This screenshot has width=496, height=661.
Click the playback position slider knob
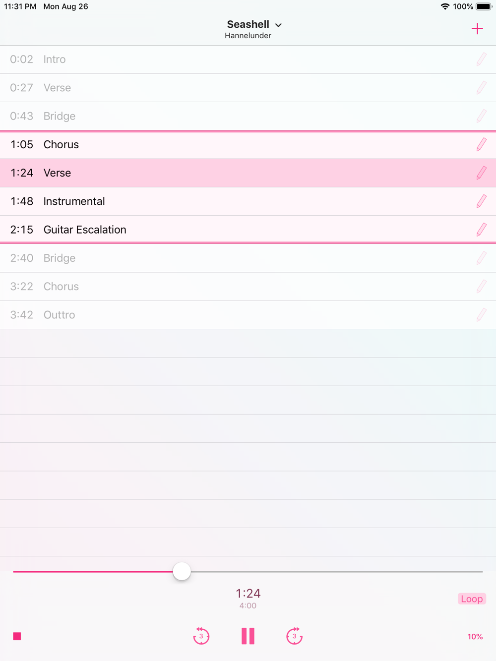coord(182,571)
